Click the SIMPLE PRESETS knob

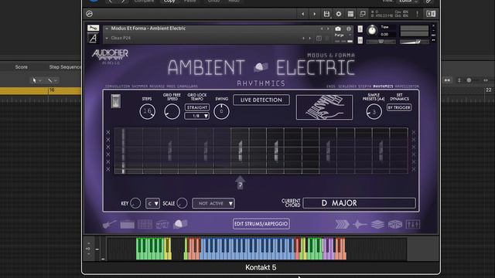[x=374, y=111]
